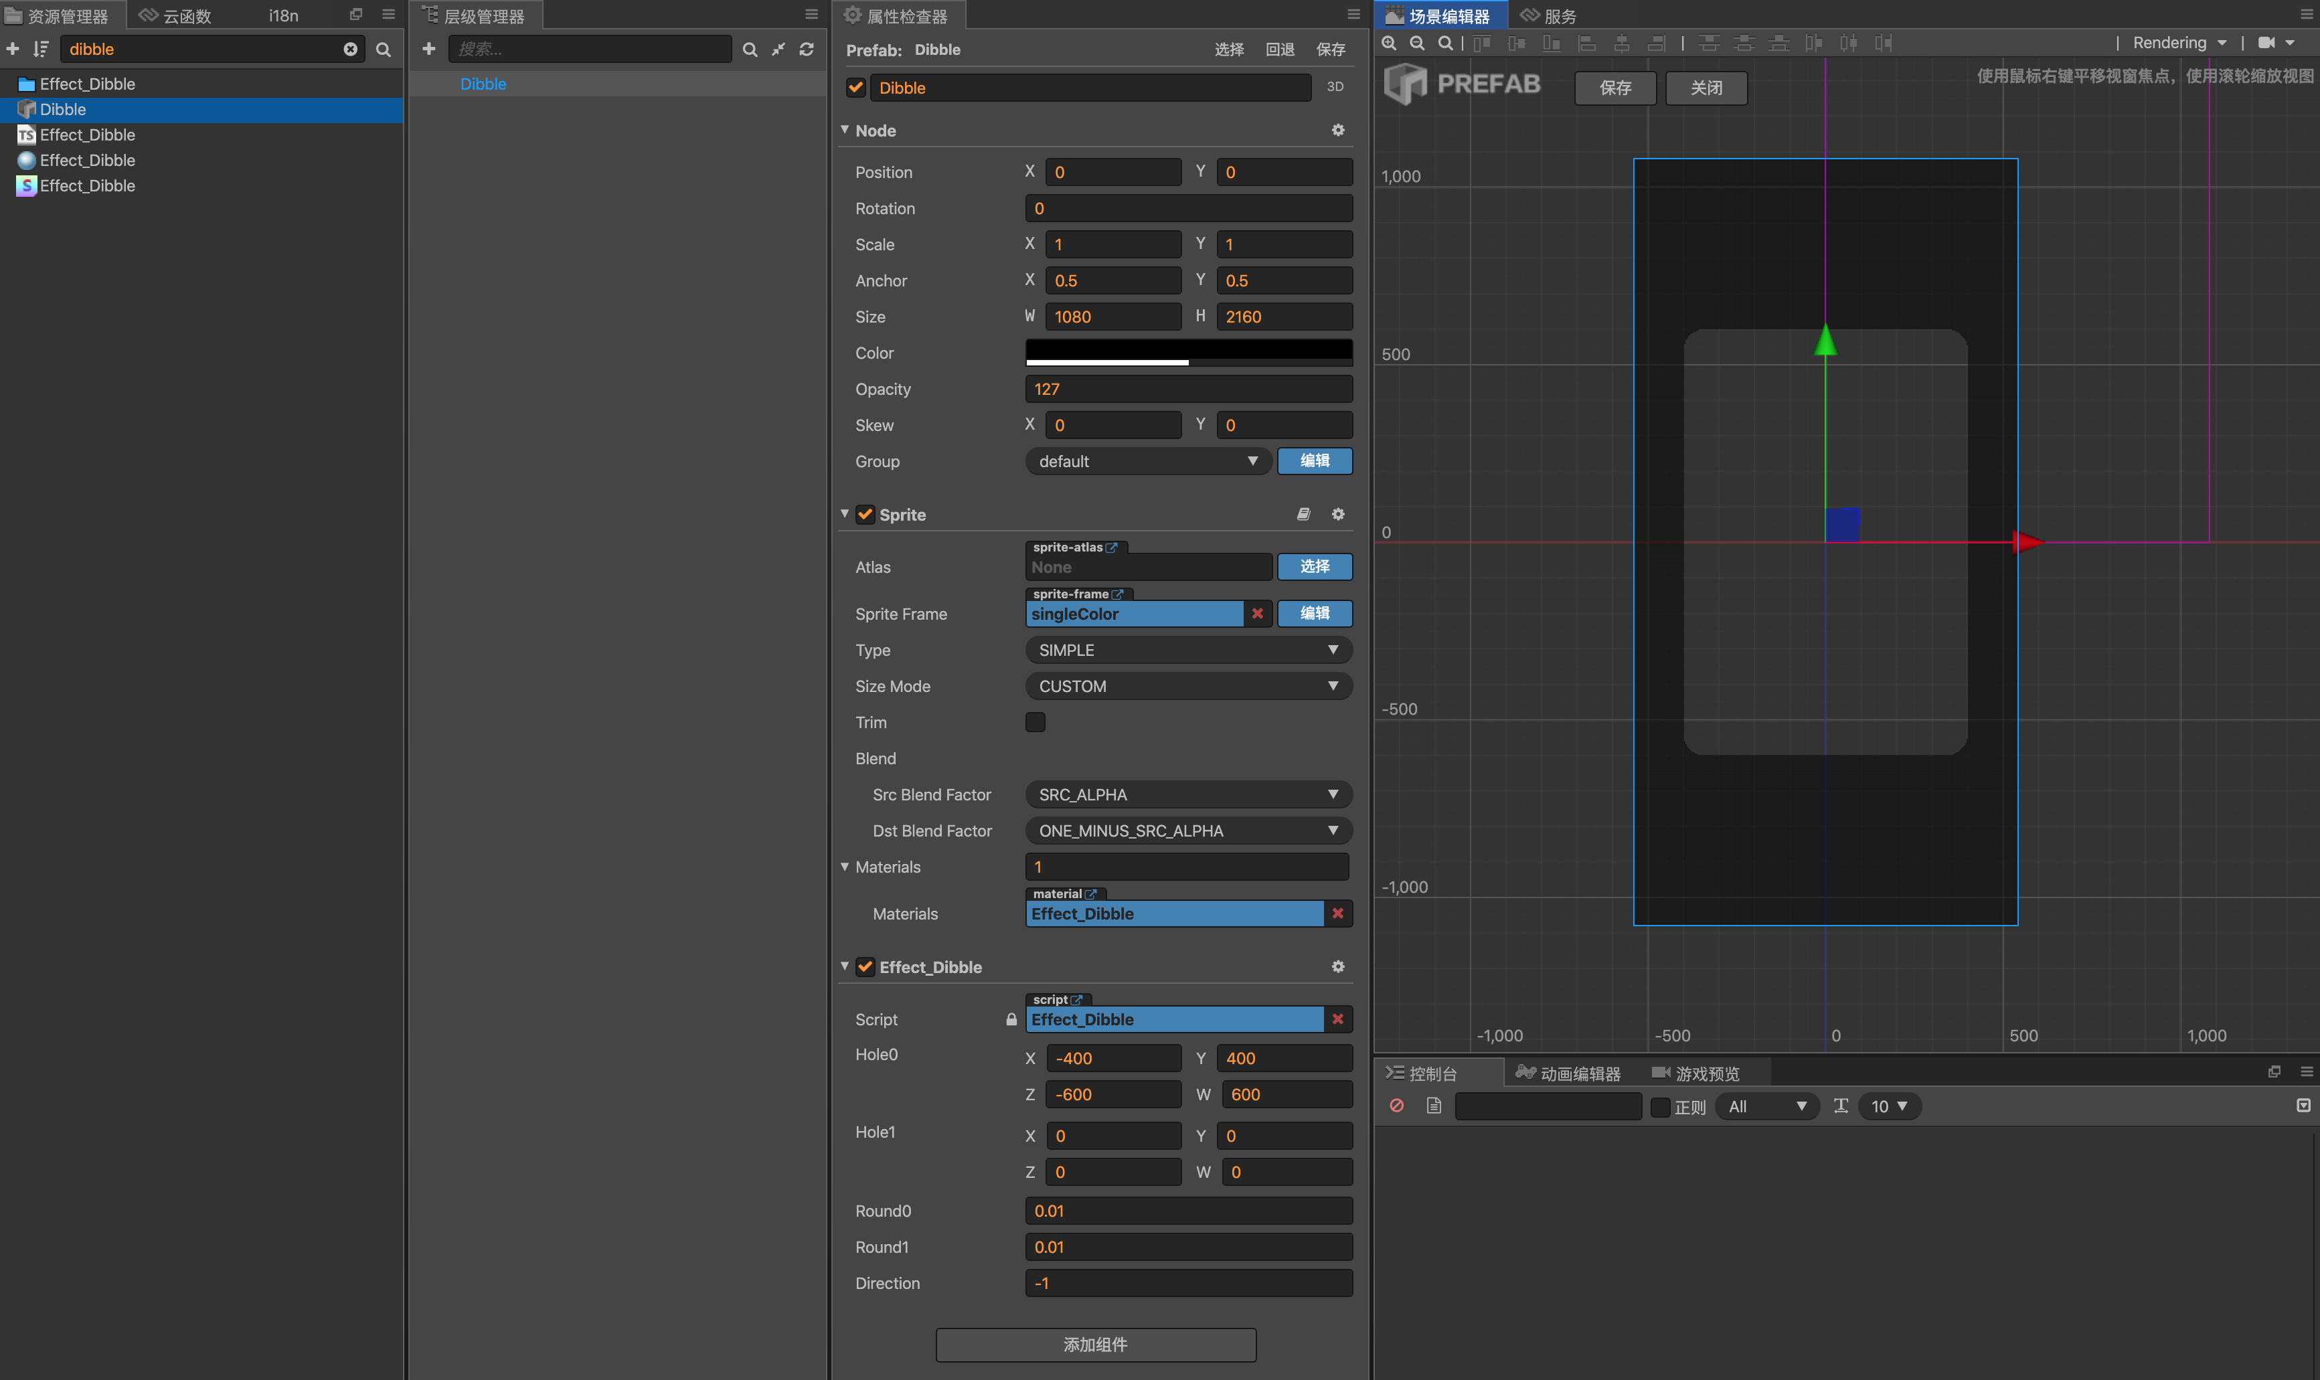Screen dimensions: 2320x1380
Task: Click the refresh icon in hierarchy panel
Action: (x=806, y=50)
